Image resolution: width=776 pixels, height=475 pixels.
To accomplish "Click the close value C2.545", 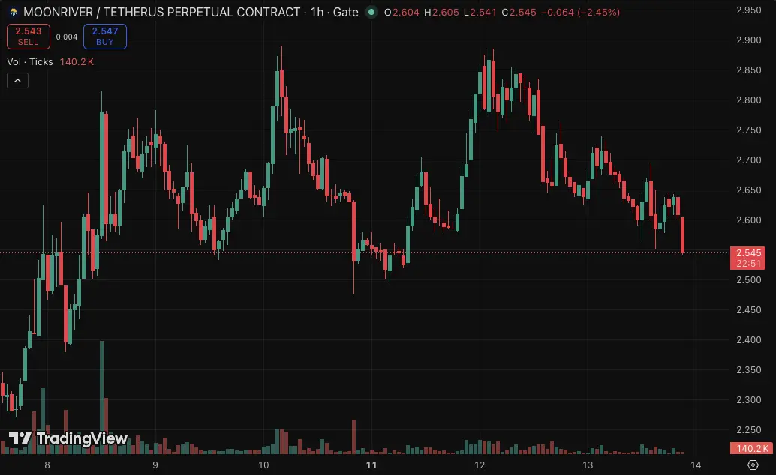I will (x=519, y=12).
